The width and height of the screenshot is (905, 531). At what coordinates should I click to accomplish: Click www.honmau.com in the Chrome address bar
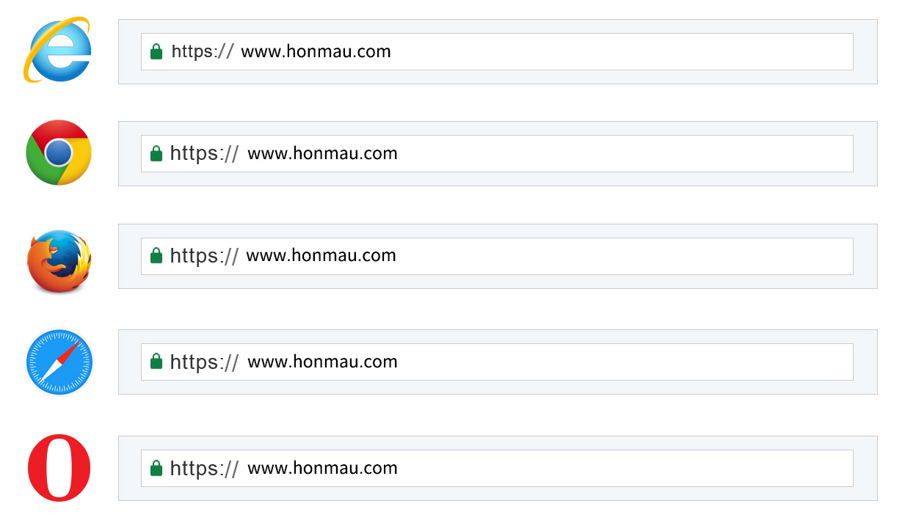click(x=322, y=153)
